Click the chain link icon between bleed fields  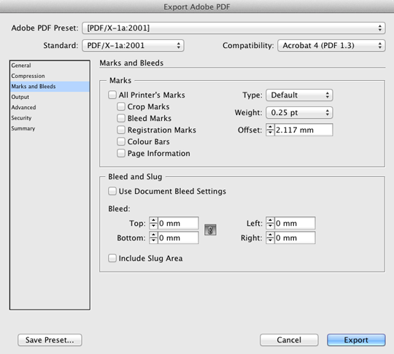(210, 230)
